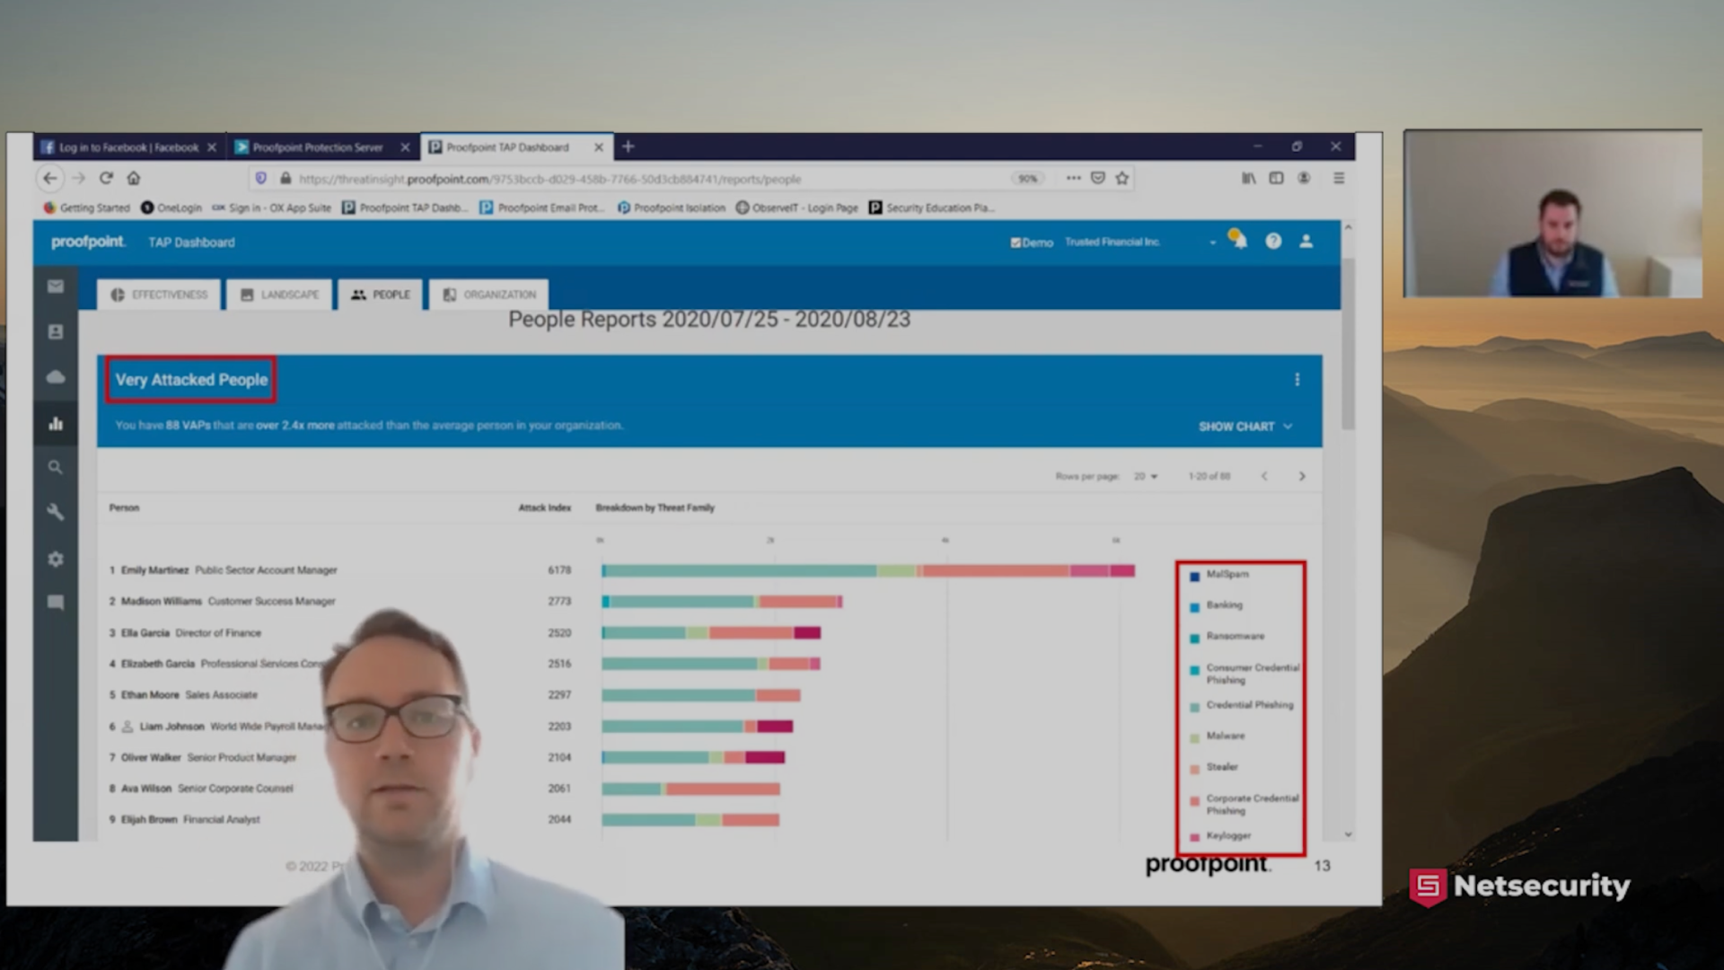Open the chat feedback sidebar icon
The width and height of the screenshot is (1724, 970).
coord(56,603)
